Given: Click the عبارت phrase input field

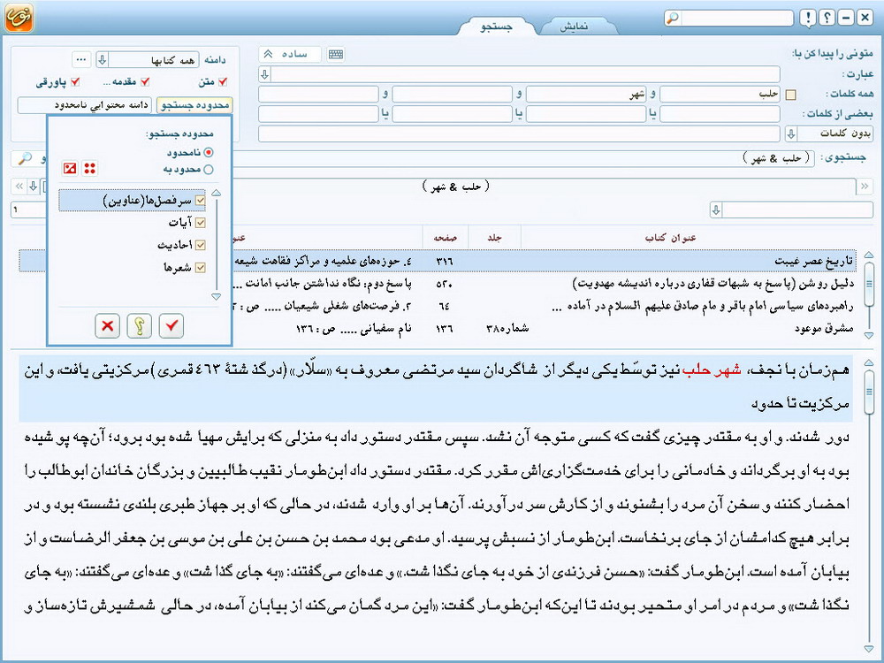Looking at the screenshot, I should coord(525,74).
